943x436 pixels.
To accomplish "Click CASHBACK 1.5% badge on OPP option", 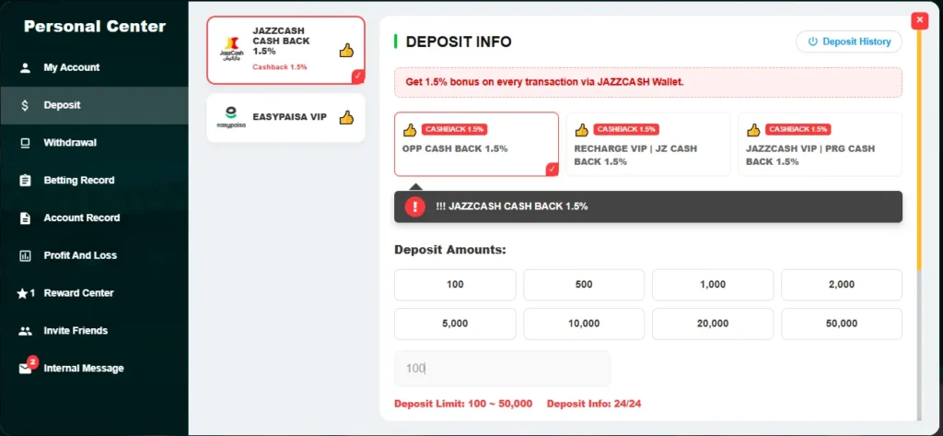I will (x=454, y=129).
